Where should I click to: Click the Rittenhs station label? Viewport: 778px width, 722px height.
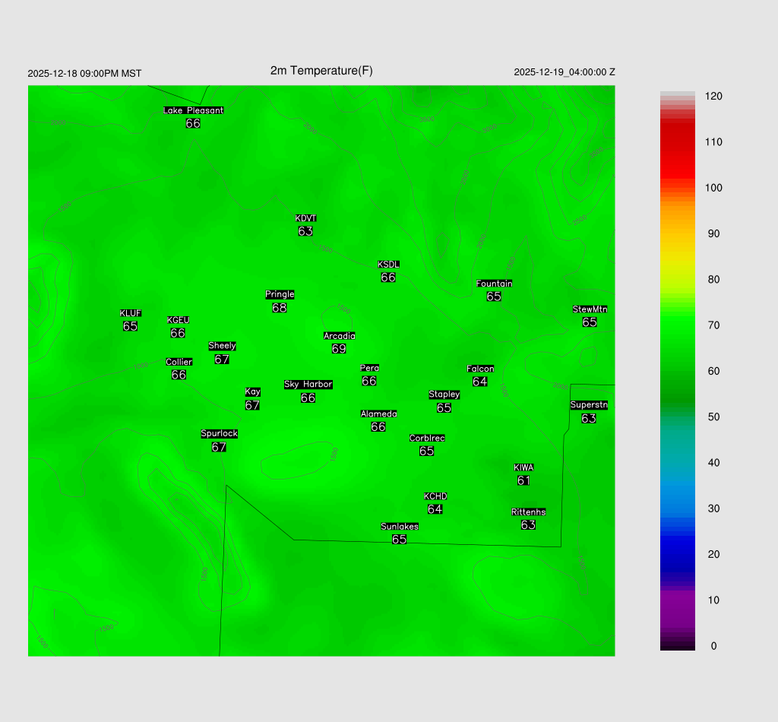coord(529,512)
